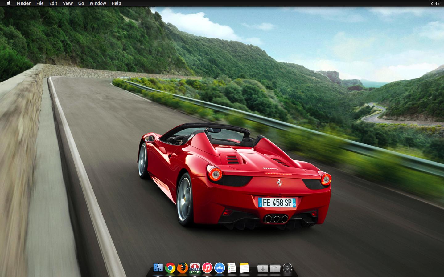Open the Downloads folder stack in dock
The width and height of the screenshot is (444, 277).
coord(263,268)
